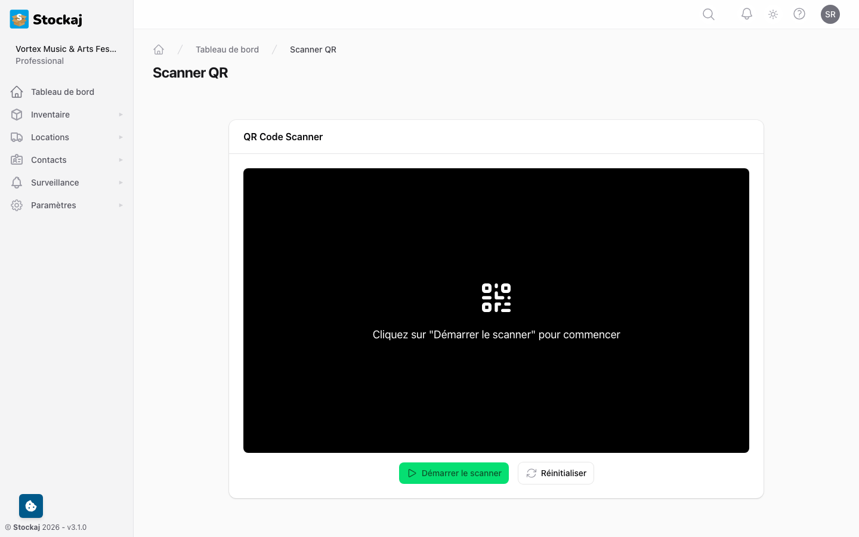Open the cookie settings icon
Viewport: 859px width, 537px height.
pos(30,505)
